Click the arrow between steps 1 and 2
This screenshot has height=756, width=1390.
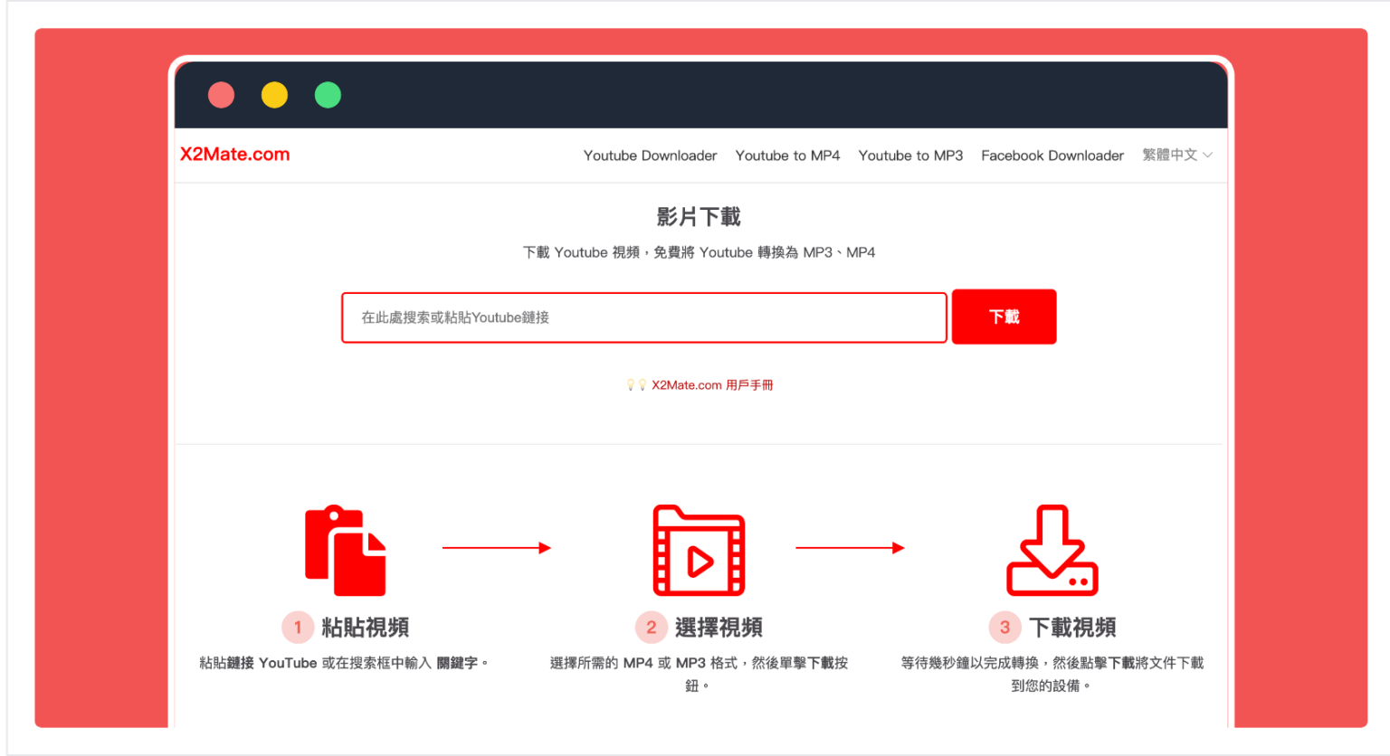click(497, 546)
